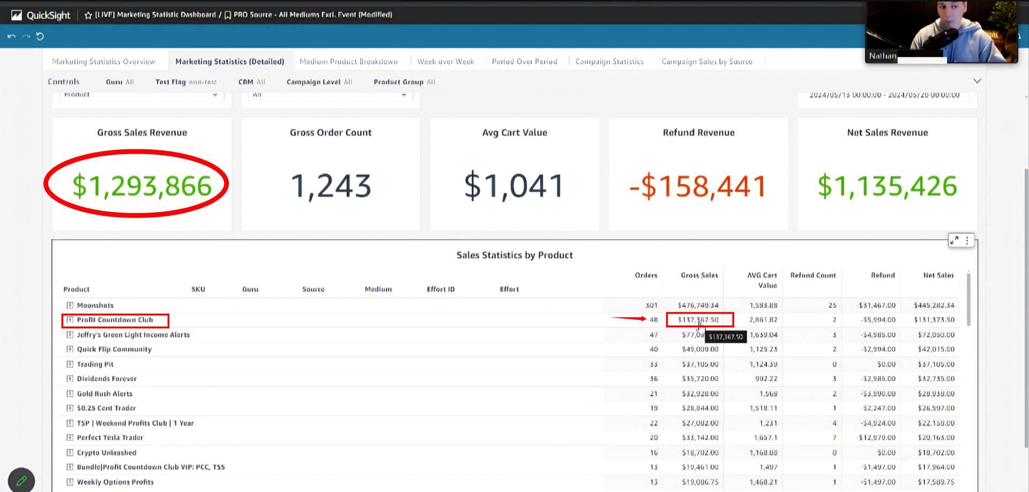This screenshot has height=492, width=1029.
Task: Click the reset refresh icon
Action: pos(40,36)
